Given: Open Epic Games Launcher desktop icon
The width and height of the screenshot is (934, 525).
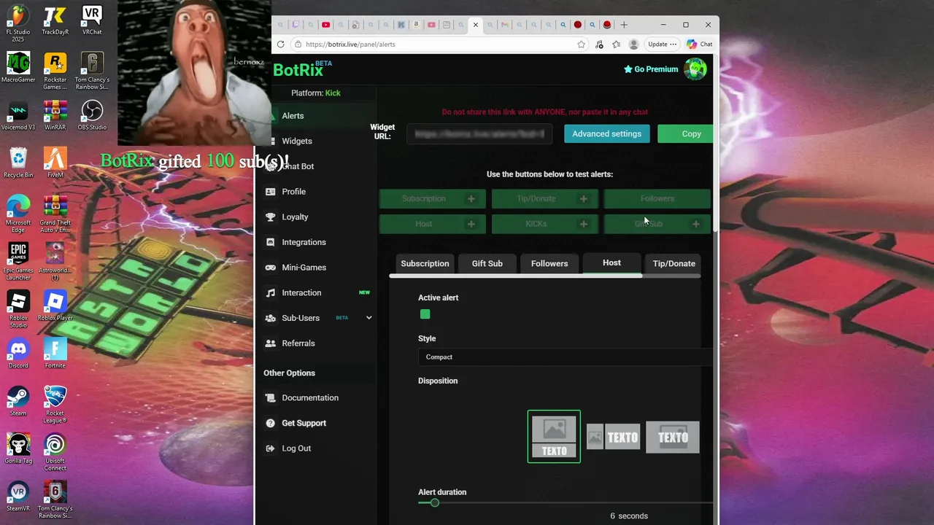Looking at the screenshot, I should coord(18,261).
